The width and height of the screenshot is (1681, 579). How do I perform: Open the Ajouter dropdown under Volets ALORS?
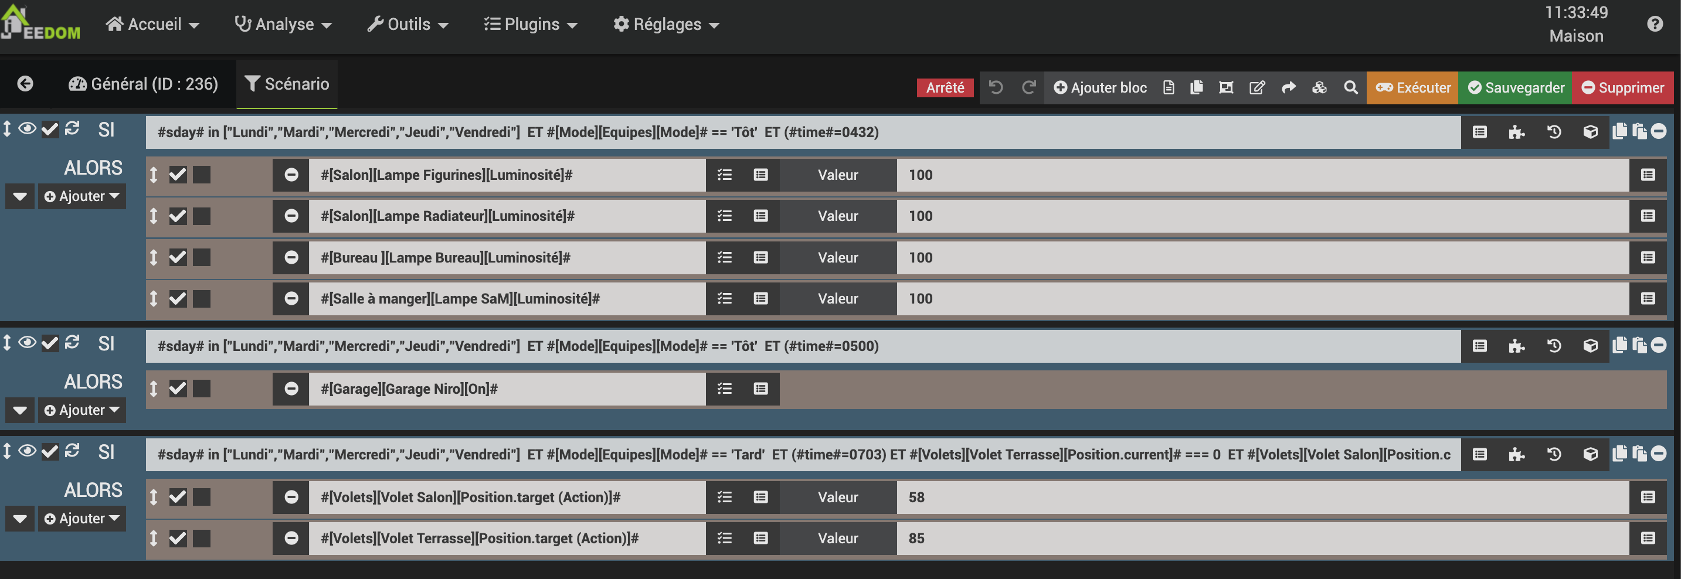[82, 519]
